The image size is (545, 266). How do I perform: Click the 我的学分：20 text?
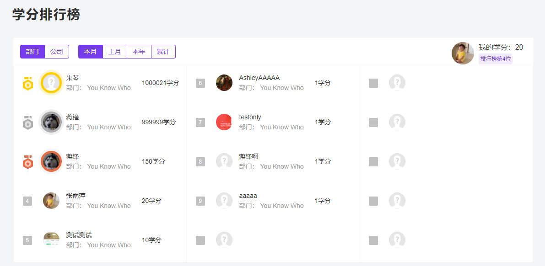(x=501, y=48)
